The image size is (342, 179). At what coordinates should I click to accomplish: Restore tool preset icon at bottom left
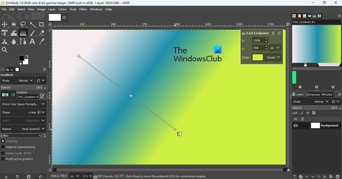click(18, 177)
